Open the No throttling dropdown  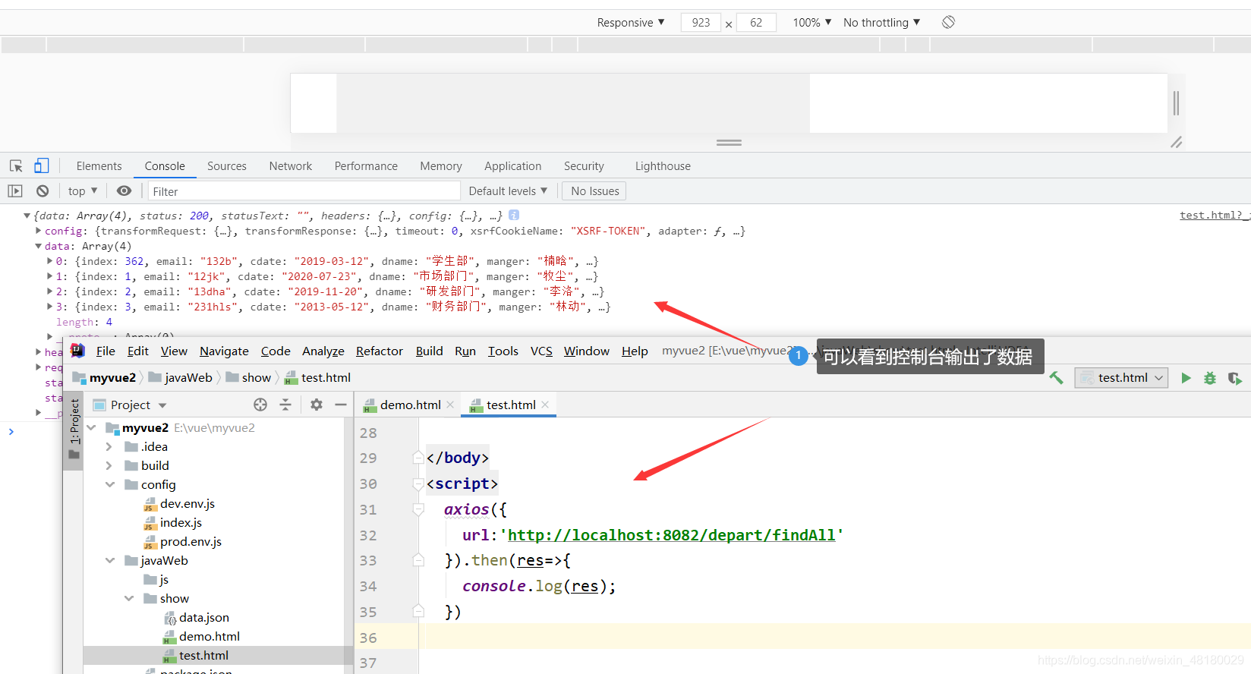[x=881, y=23]
